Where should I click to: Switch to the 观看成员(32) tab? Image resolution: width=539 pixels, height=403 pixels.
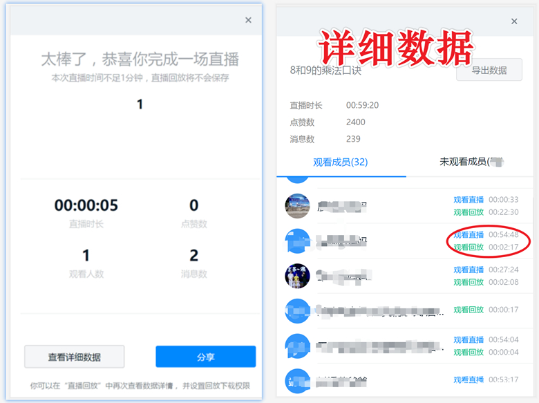[x=340, y=162]
